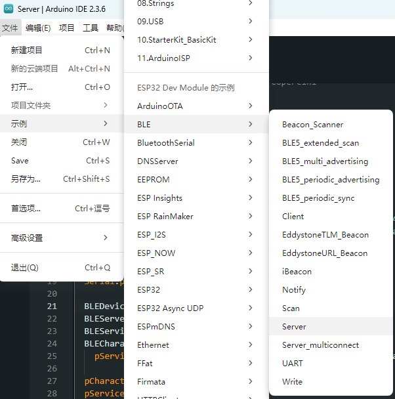Click Save in file menu
Screen dimensions: 395x399
[x=62, y=161]
